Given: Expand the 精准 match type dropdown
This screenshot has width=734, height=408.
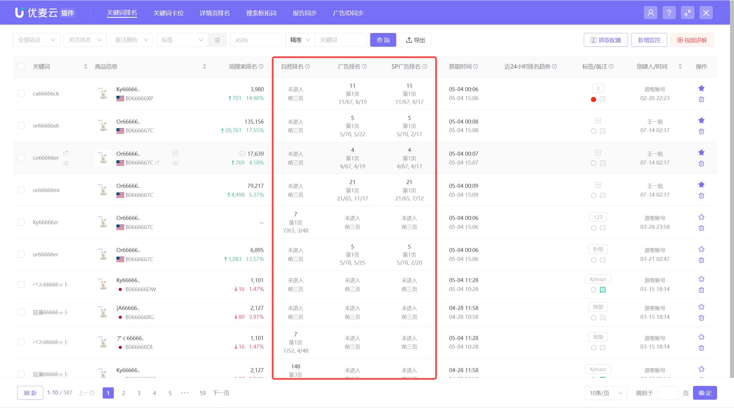Looking at the screenshot, I should point(299,40).
